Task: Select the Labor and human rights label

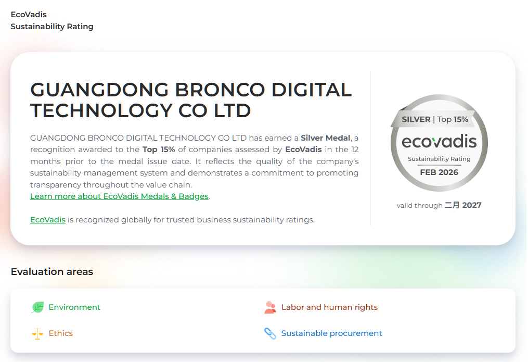Action: pyautogui.click(x=329, y=307)
